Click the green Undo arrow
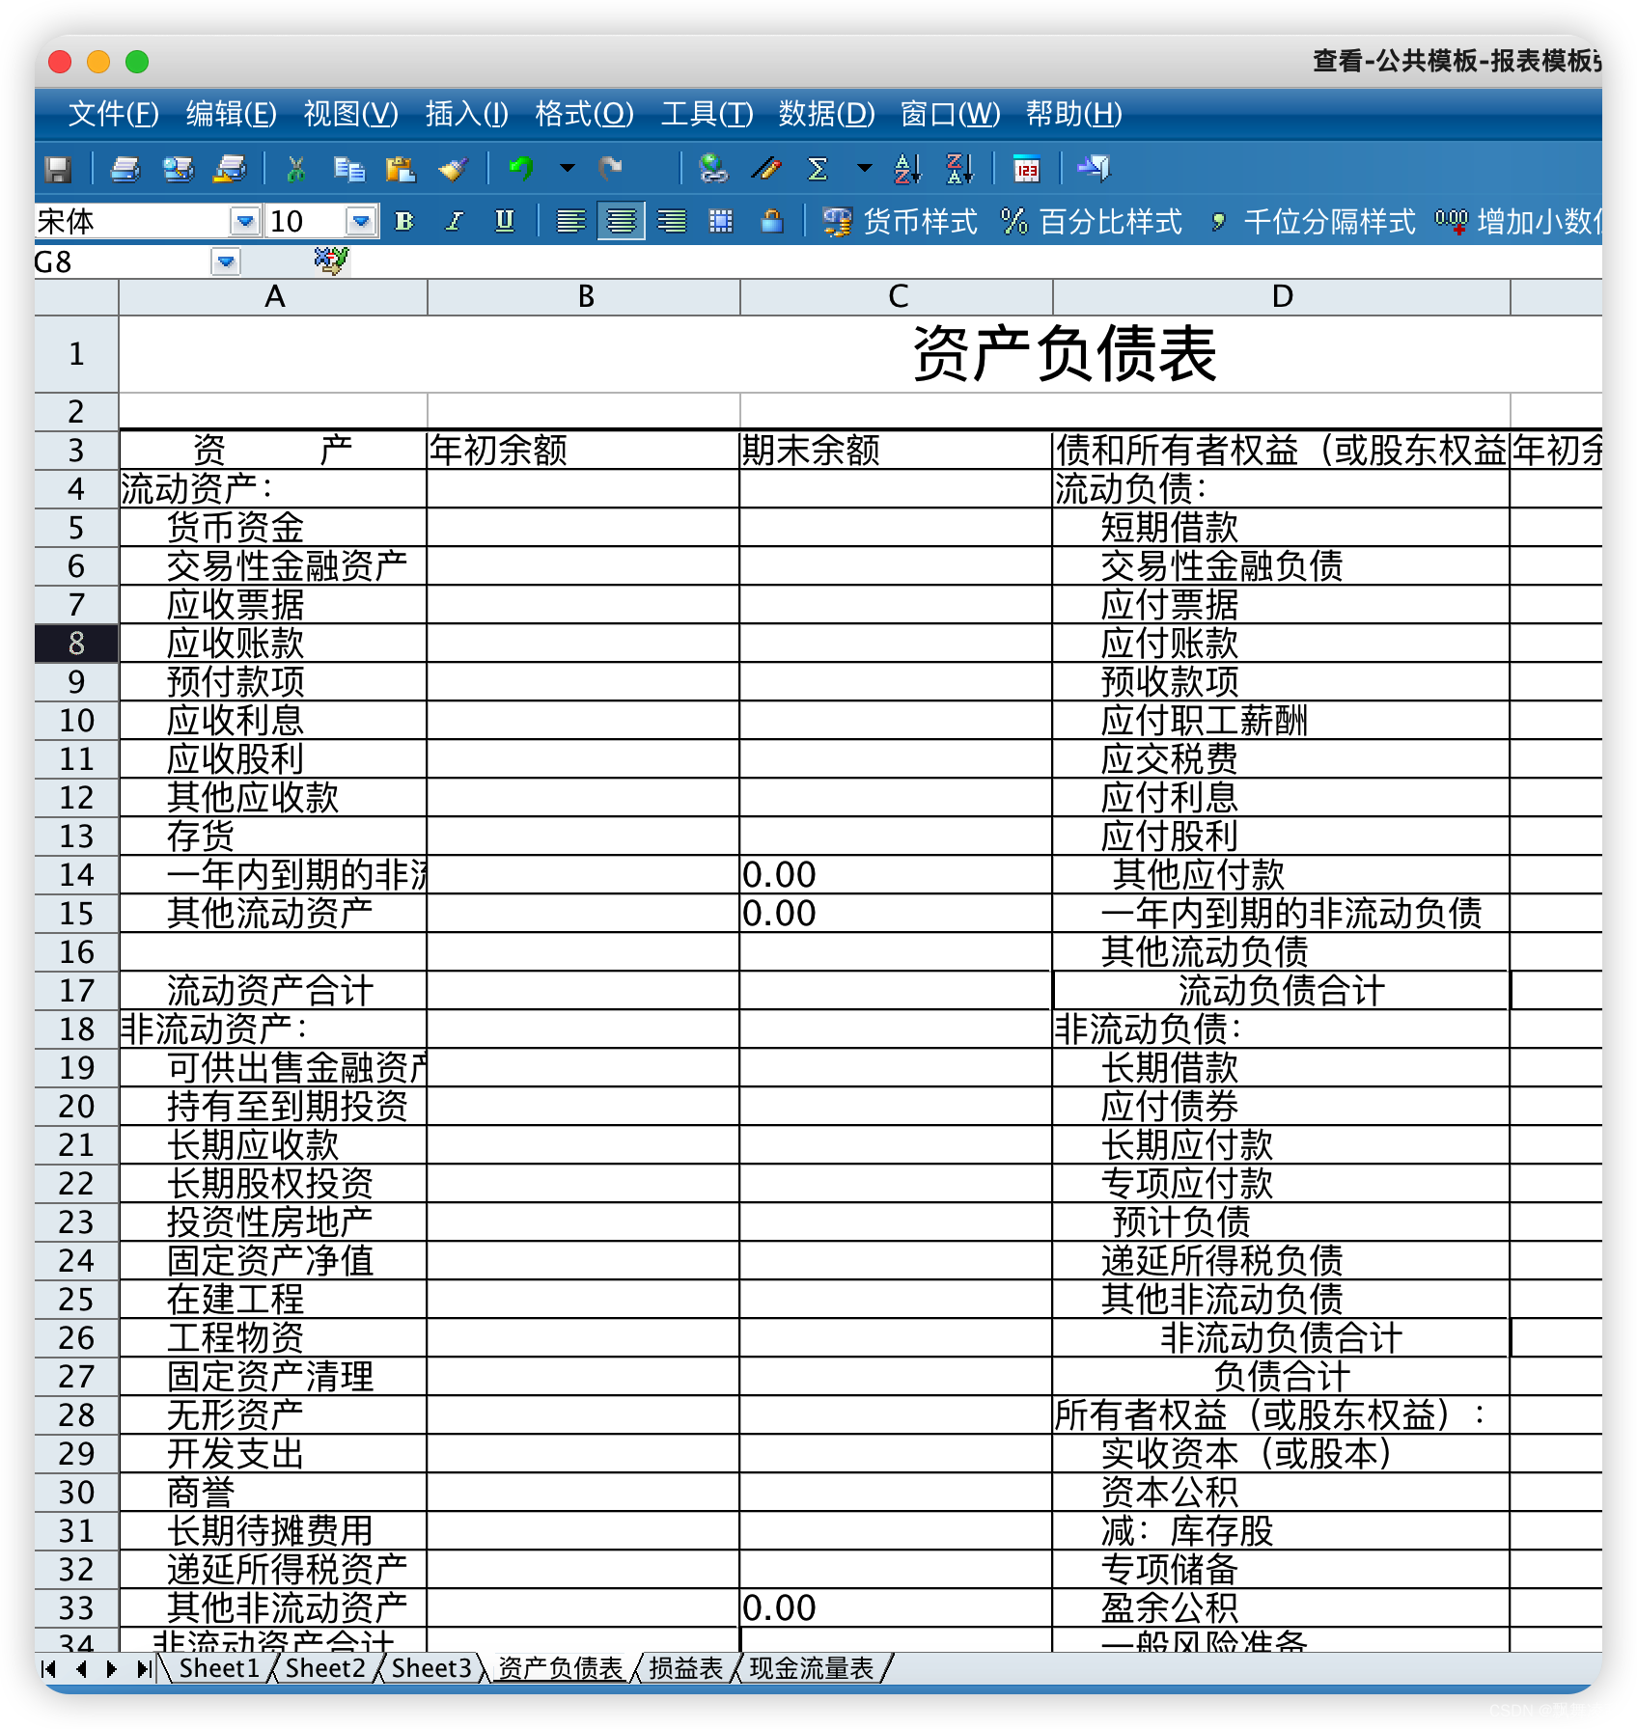This screenshot has height=1729, width=1637. [x=521, y=169]
